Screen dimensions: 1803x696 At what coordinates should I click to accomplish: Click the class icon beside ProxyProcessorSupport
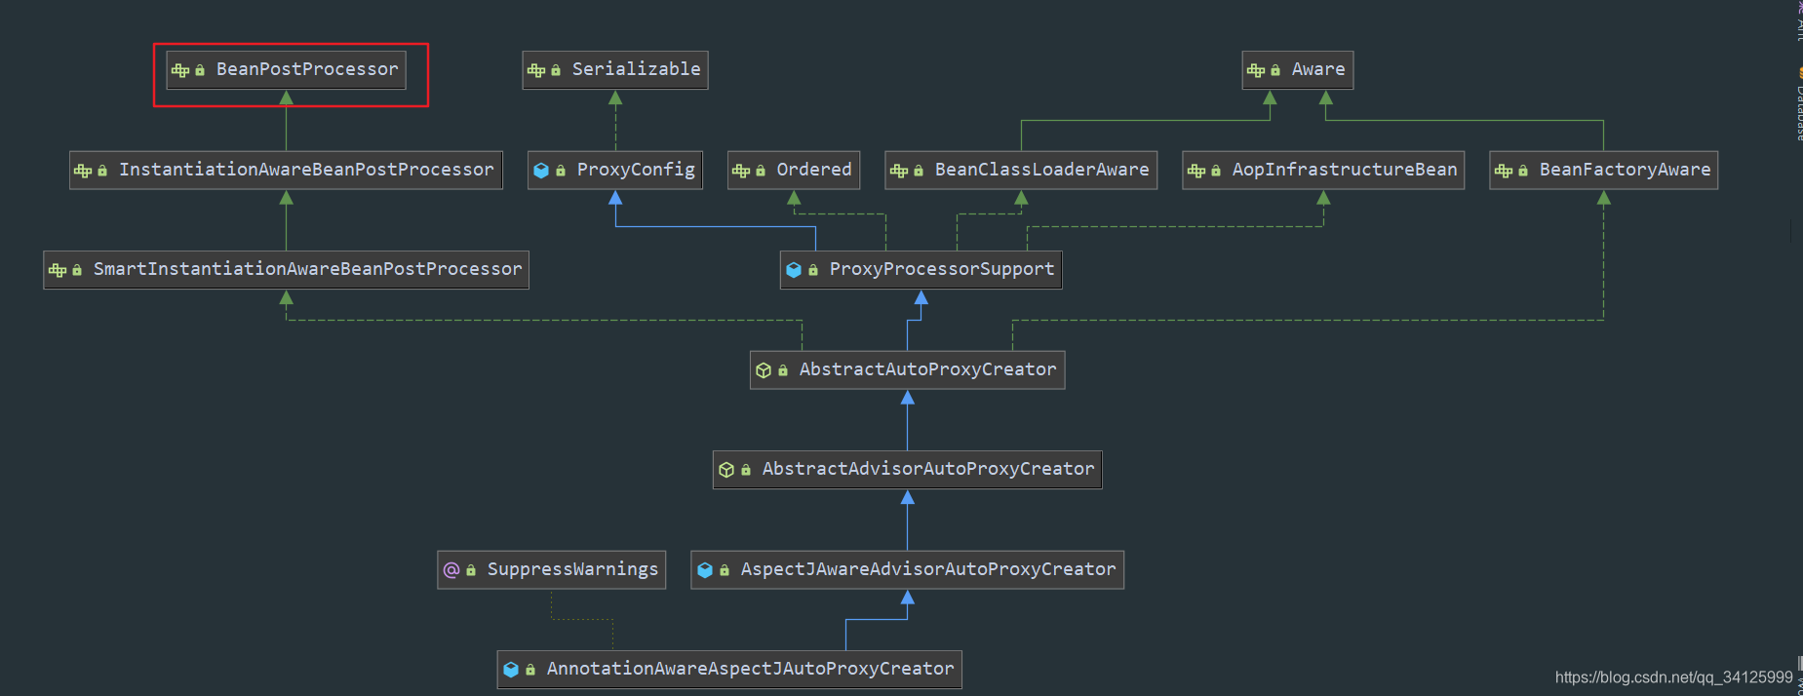point(794,270)
